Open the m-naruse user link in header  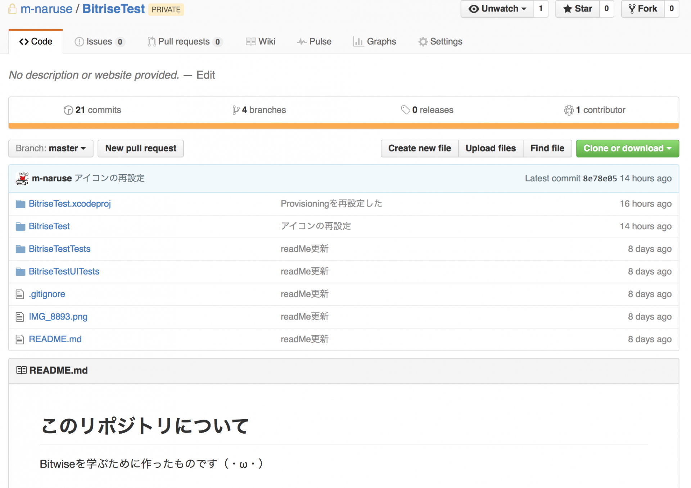point(46,9)
